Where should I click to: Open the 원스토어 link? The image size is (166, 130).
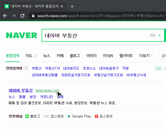(x=106, y=116)
